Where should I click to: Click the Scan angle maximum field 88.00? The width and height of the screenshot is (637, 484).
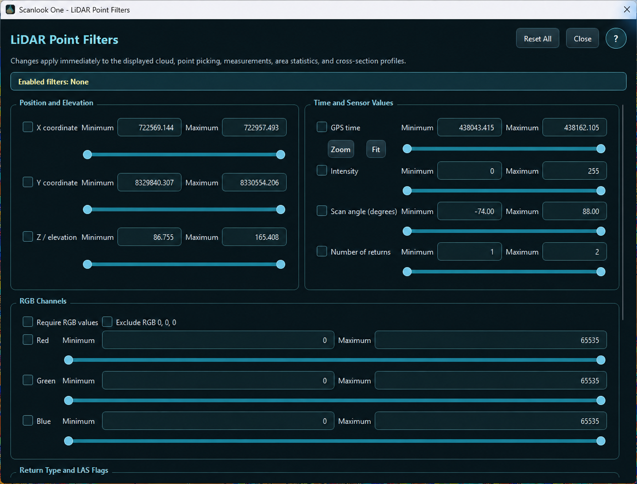pyautogui.click(x=575, y=211)
